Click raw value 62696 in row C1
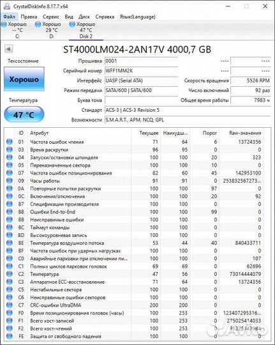 (254, 266)
